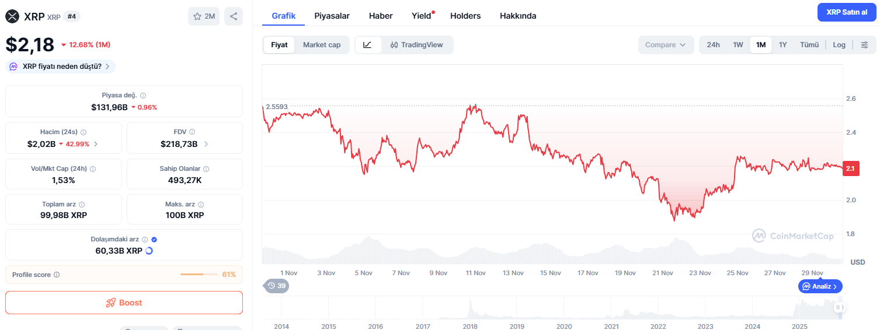Click the Profile score progress bar
The height and width of the screenshot is (330, 880).
click(199, 275)
